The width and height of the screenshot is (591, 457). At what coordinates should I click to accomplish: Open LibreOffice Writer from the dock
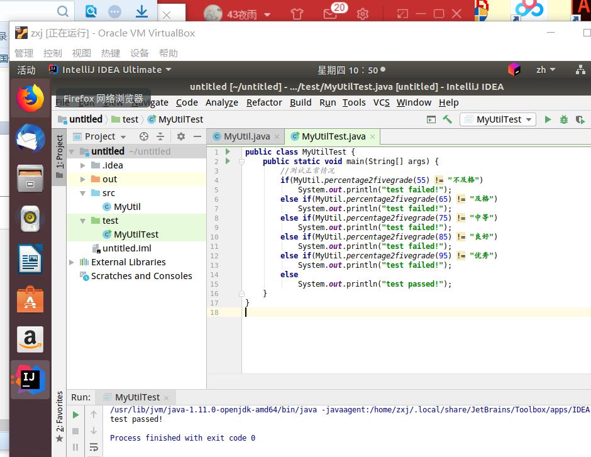point(30,259)
